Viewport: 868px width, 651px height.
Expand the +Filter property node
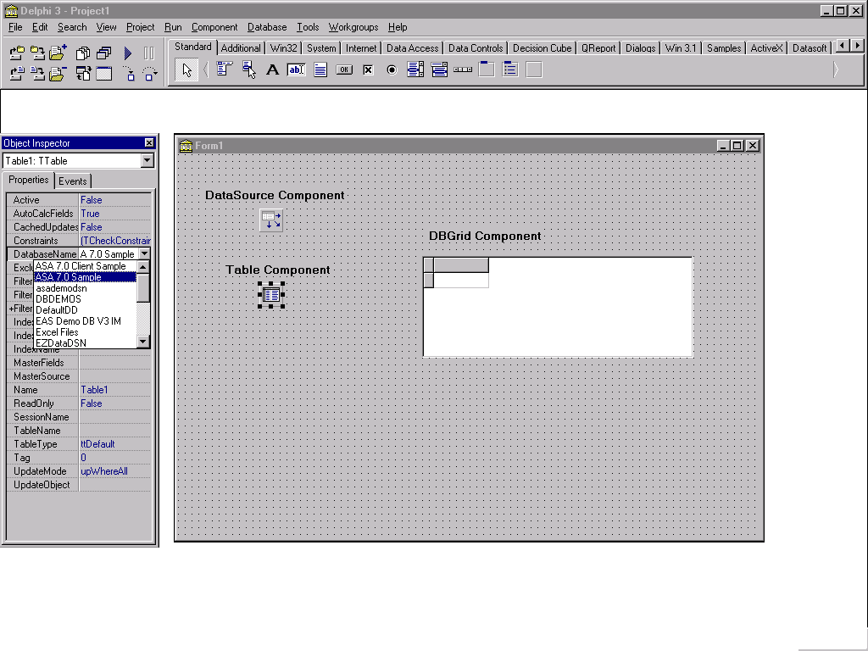coord(11,309)
